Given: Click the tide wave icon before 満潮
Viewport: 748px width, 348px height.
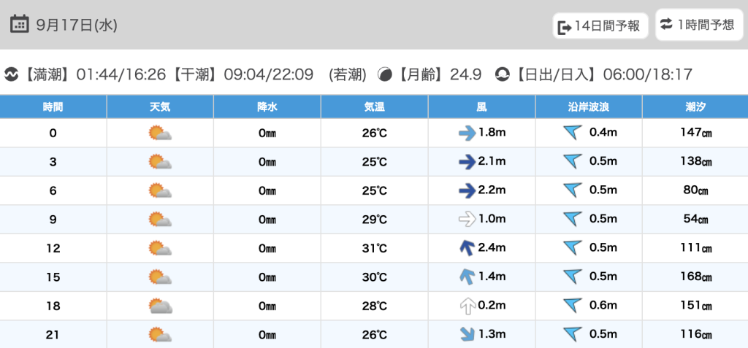Looking at the screenshot, I should (12, 74).
